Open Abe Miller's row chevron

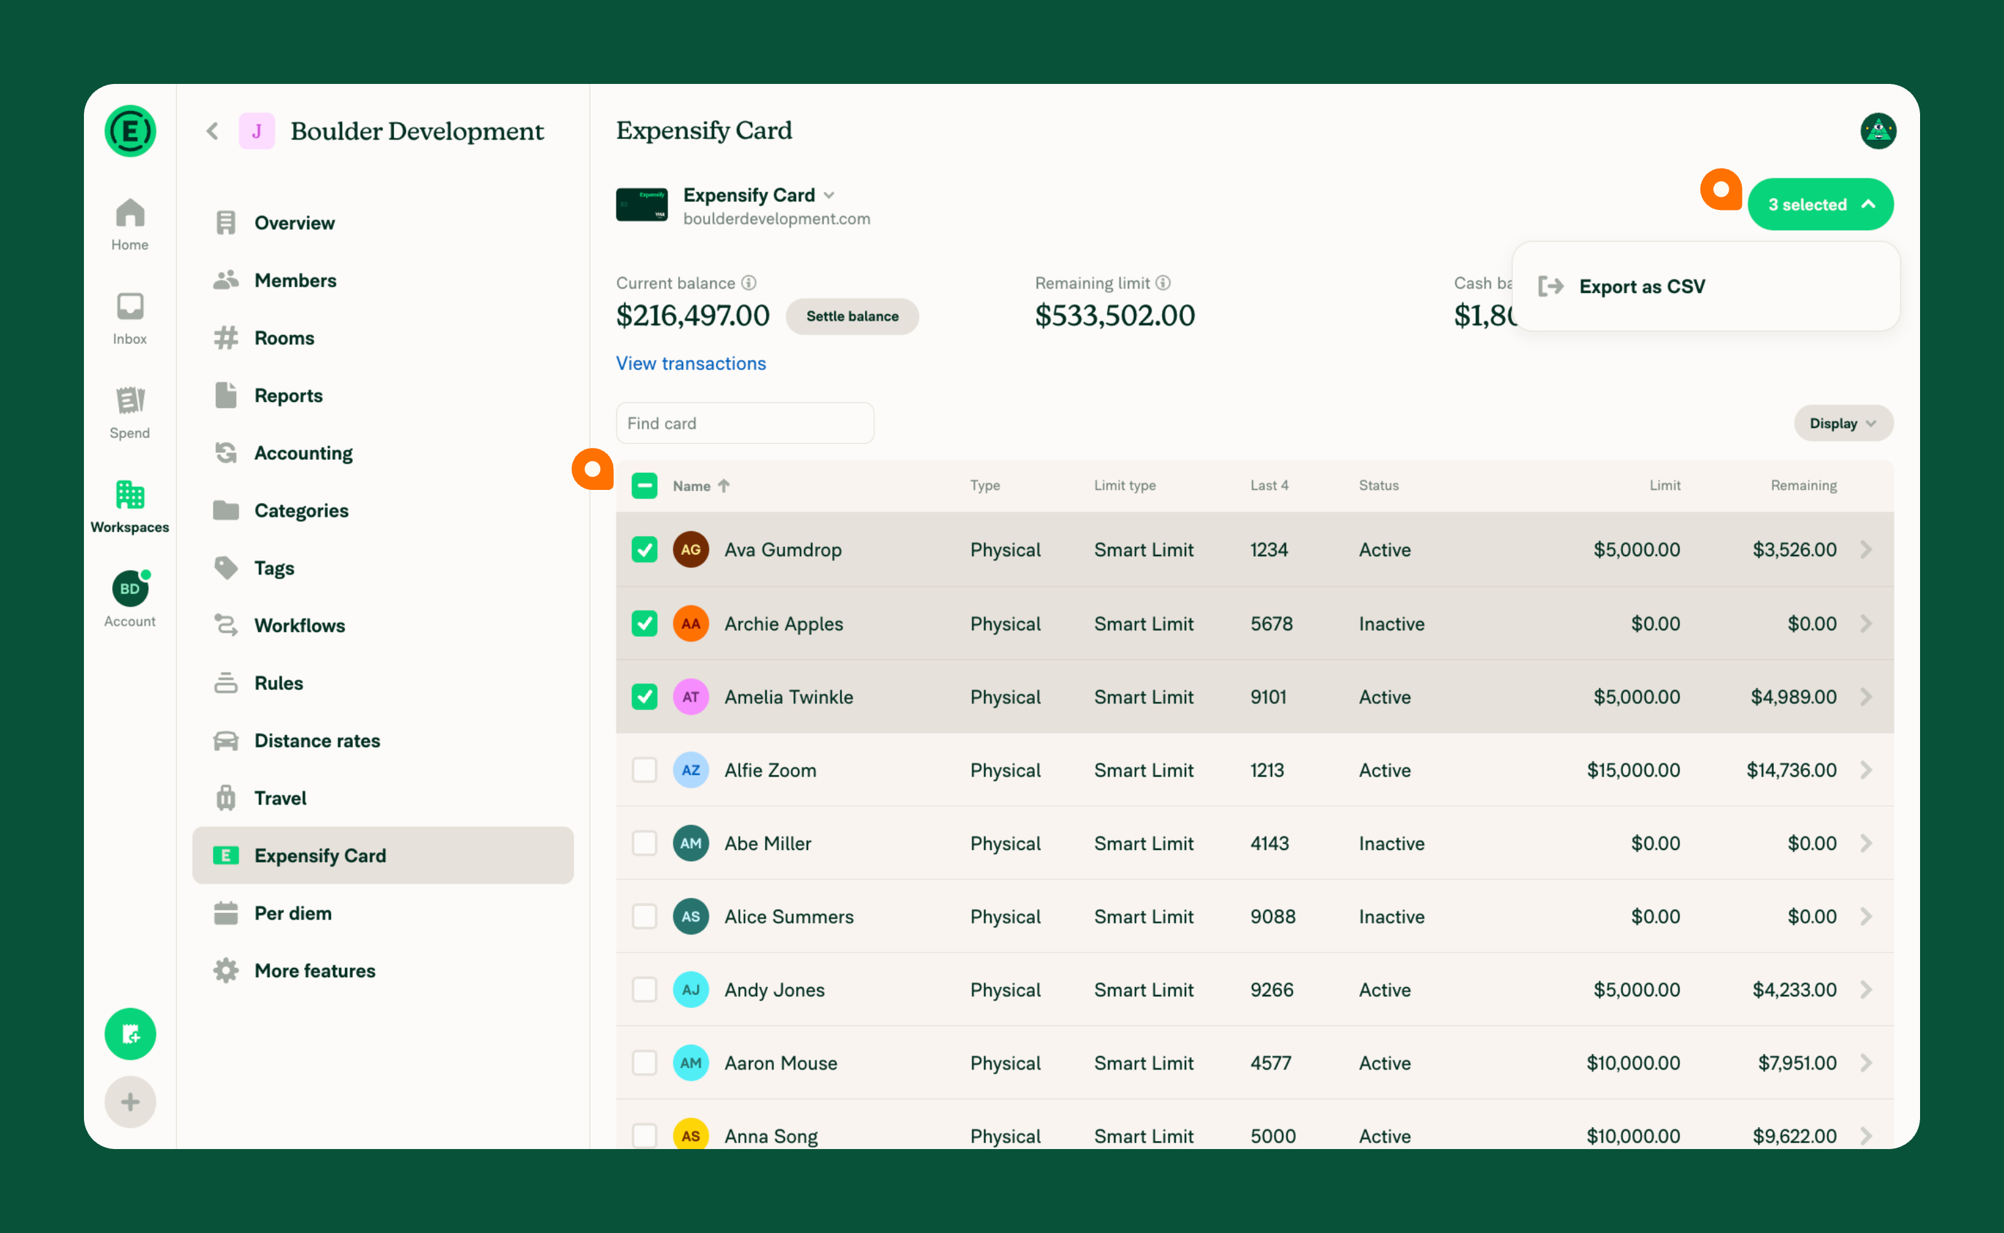[x=1866, y=843]
